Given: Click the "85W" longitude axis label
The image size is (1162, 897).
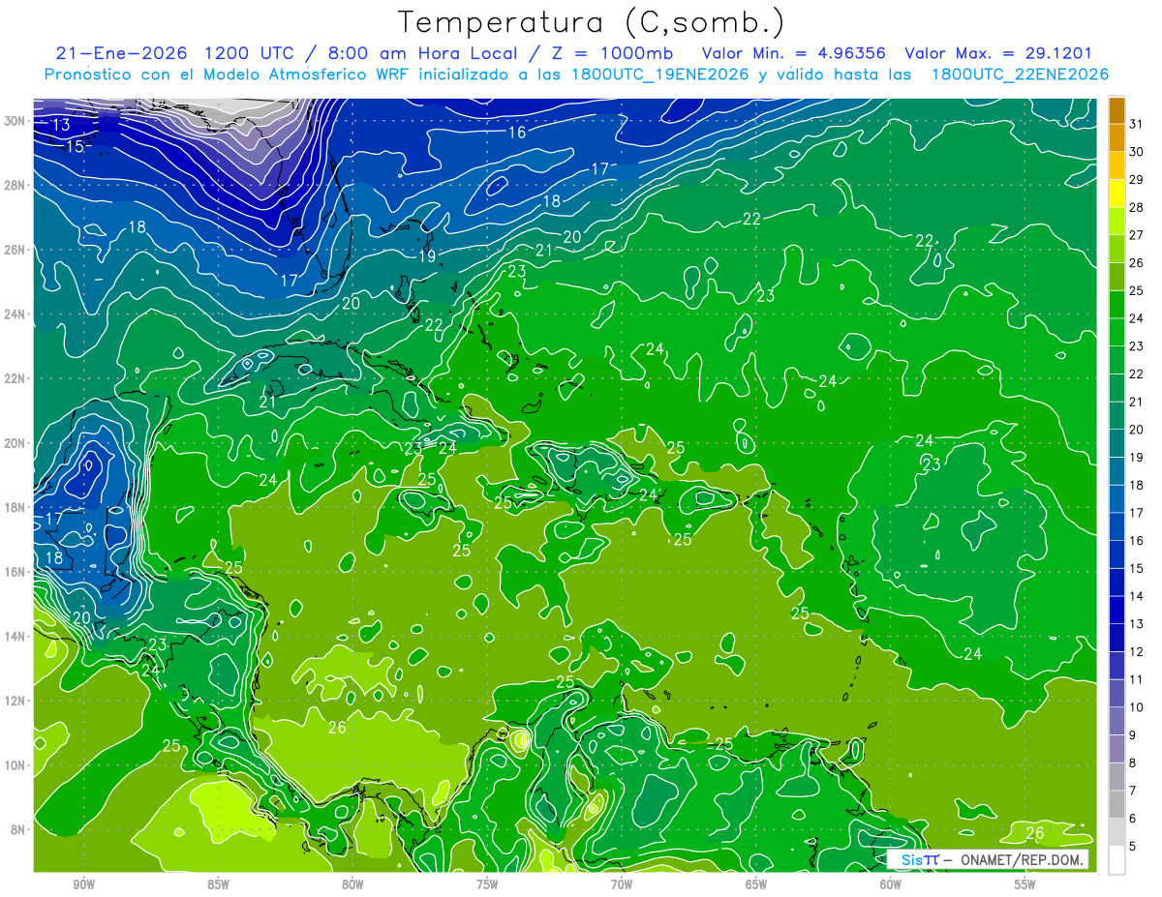Looking at the screenshot, I should point(218,884).
